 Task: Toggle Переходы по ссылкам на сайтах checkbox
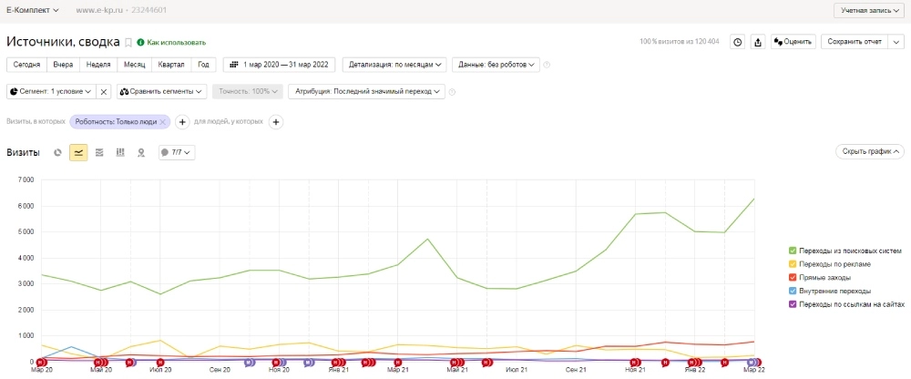(793, 304)
